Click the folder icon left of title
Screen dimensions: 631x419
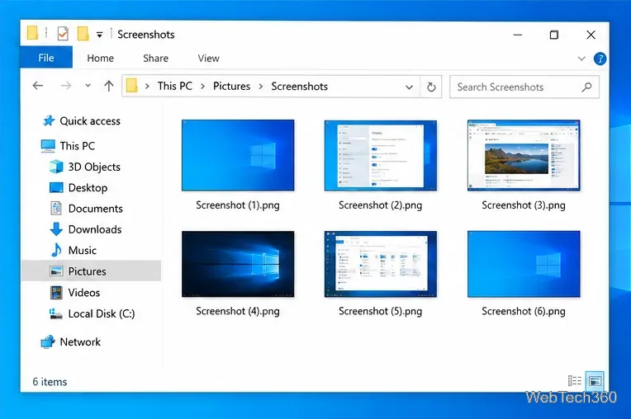click(x=32, y=33)
